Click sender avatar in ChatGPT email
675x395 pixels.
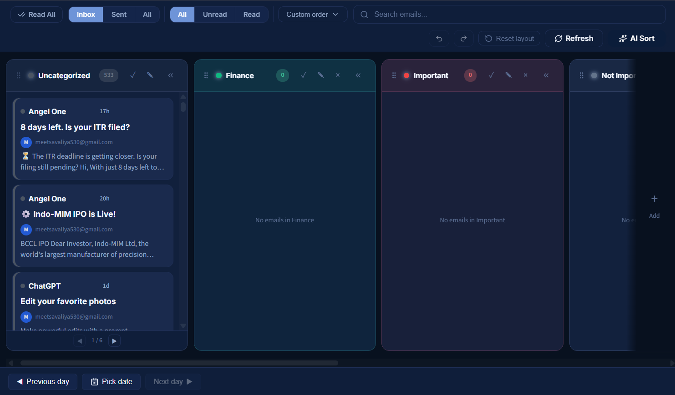[x=26, y=317]
